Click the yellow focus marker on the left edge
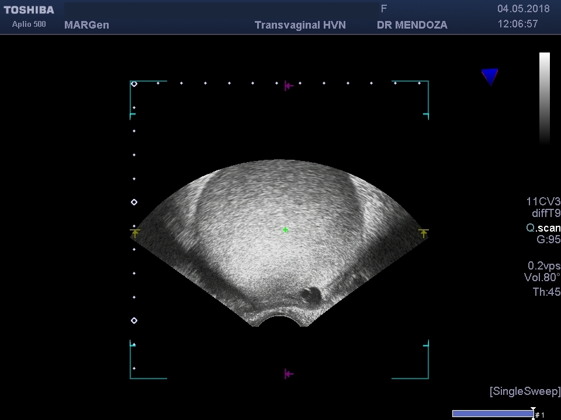This screenshot has height=420, width=561. click(135, 233)
